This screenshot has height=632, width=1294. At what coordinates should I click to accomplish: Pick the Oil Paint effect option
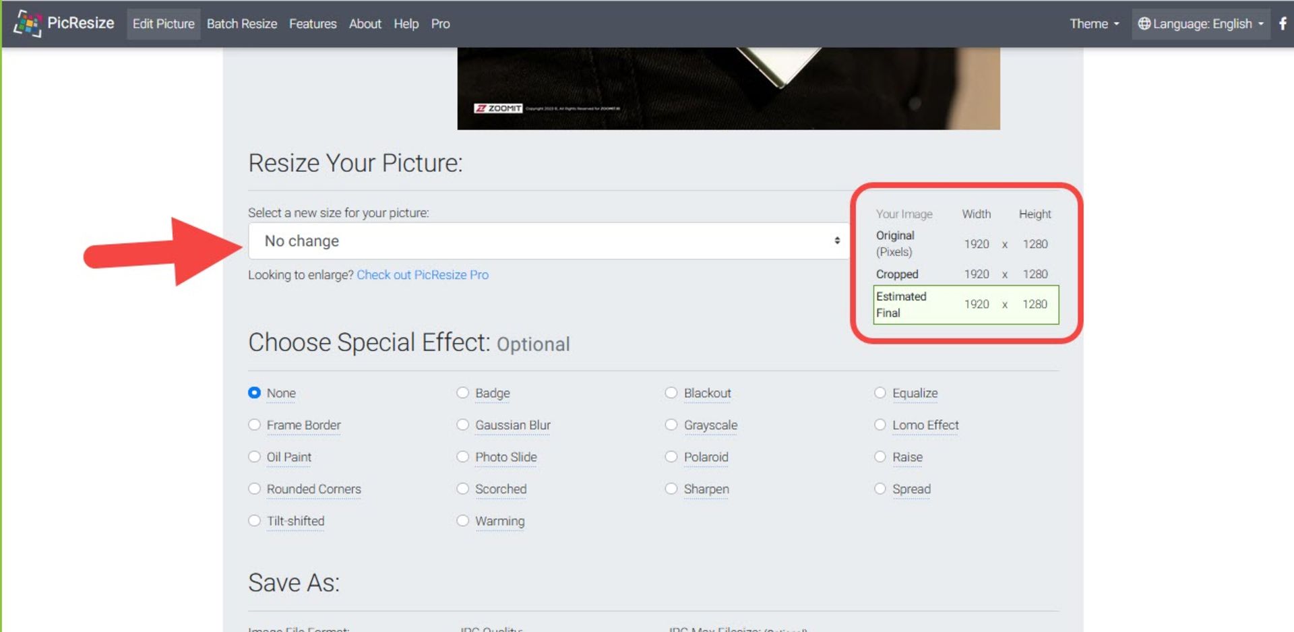click(x=255, y=457)
